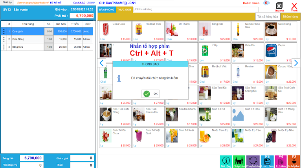Viewport: 301px width, 168px height.
Task: Select the Sữa Tươi Cafe Nóng product
Action: 115,116
